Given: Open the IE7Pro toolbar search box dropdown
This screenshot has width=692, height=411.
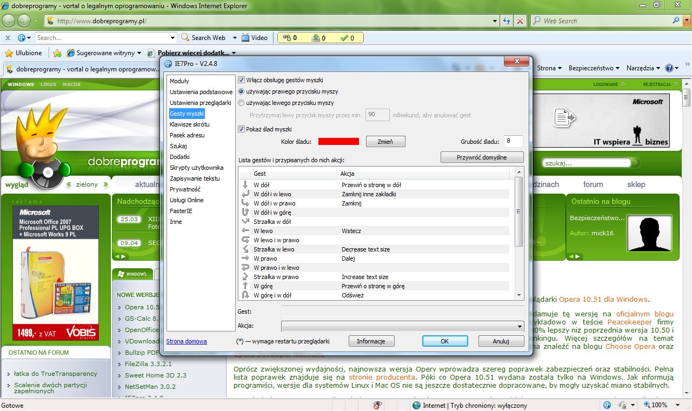Looking at the screenshot, I should click(173, 38).
